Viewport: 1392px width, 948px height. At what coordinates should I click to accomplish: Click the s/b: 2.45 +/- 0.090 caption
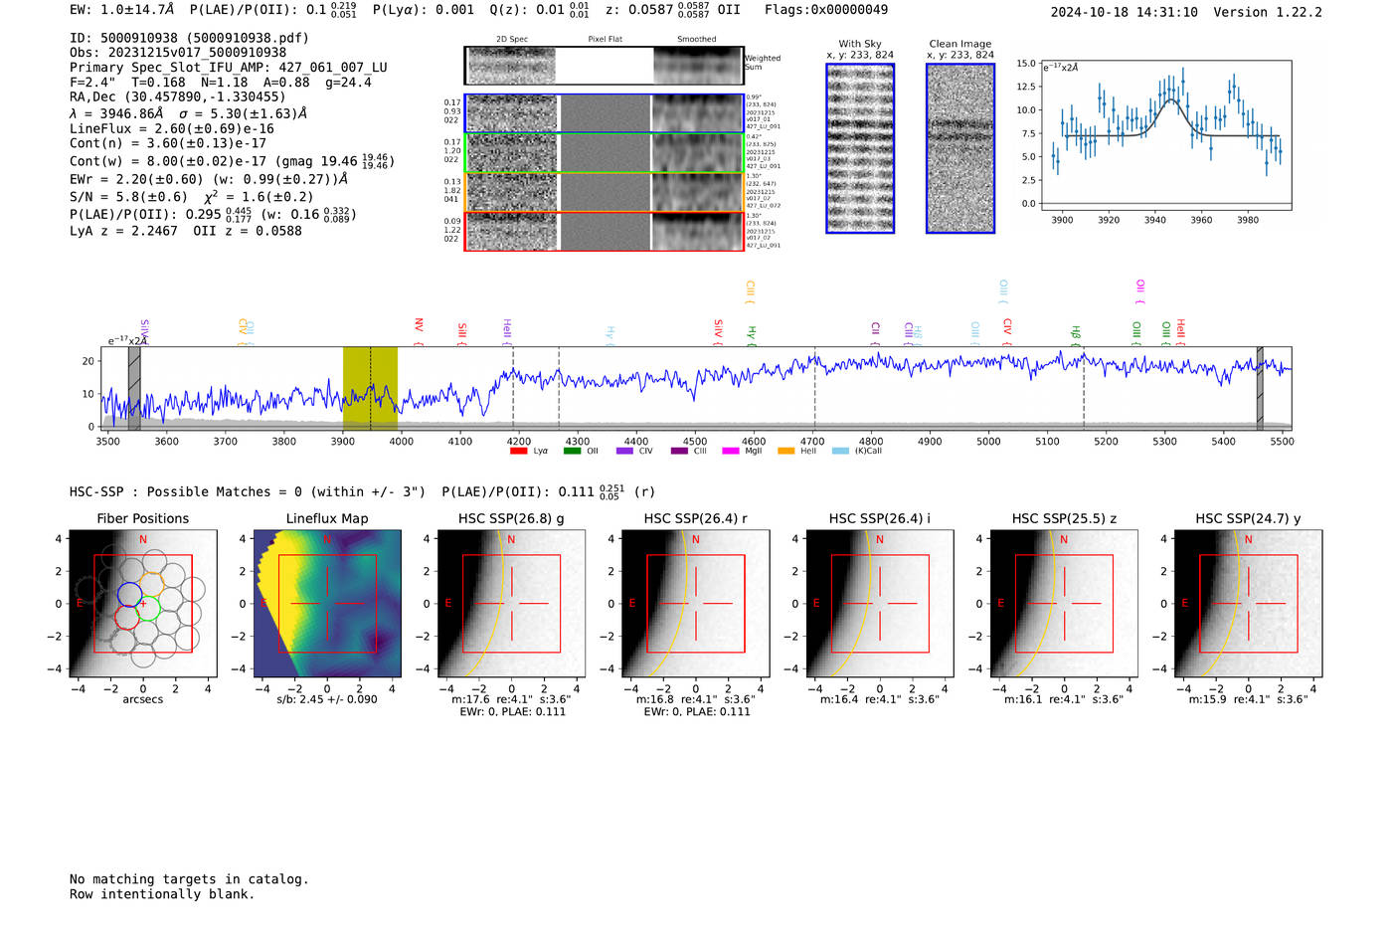pos(327,699)
